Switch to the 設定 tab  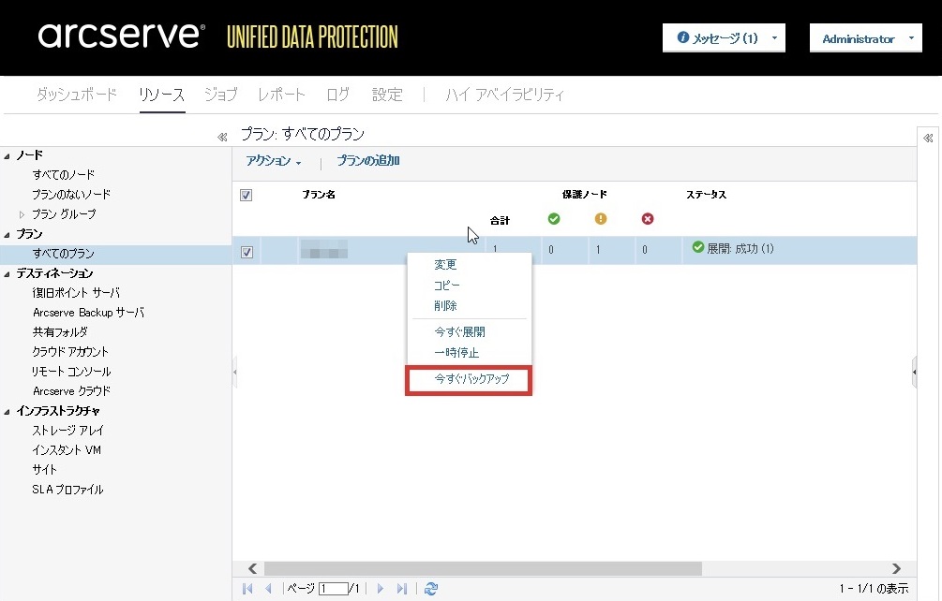387,95
